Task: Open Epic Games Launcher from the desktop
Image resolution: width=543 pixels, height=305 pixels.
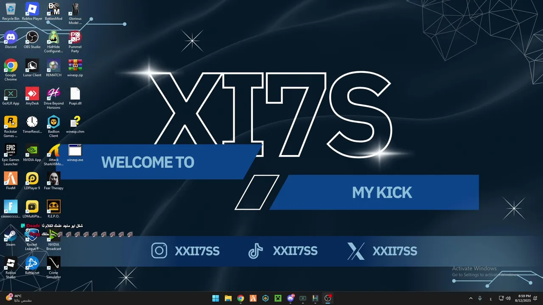Action: pos(11,155)
